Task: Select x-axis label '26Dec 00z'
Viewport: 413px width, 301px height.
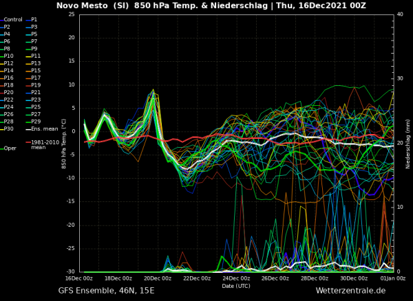Action: click(x=276, y=278)
